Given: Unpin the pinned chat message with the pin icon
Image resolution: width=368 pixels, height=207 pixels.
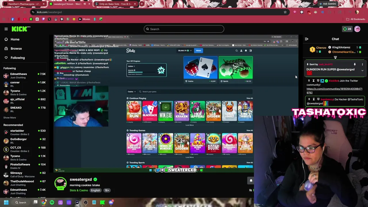Looking at the screenshot, I should [355, 64].
